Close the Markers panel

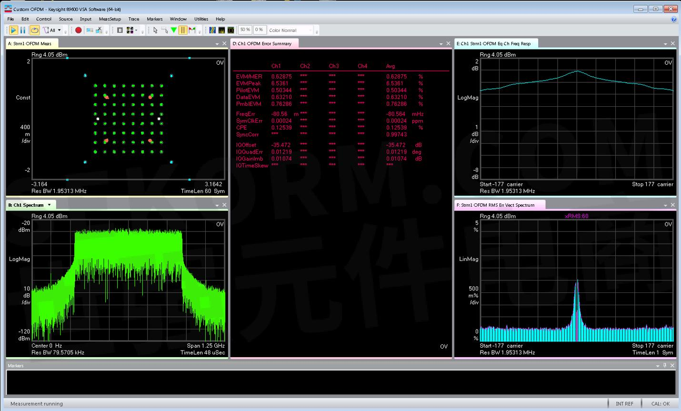point(672,365)
